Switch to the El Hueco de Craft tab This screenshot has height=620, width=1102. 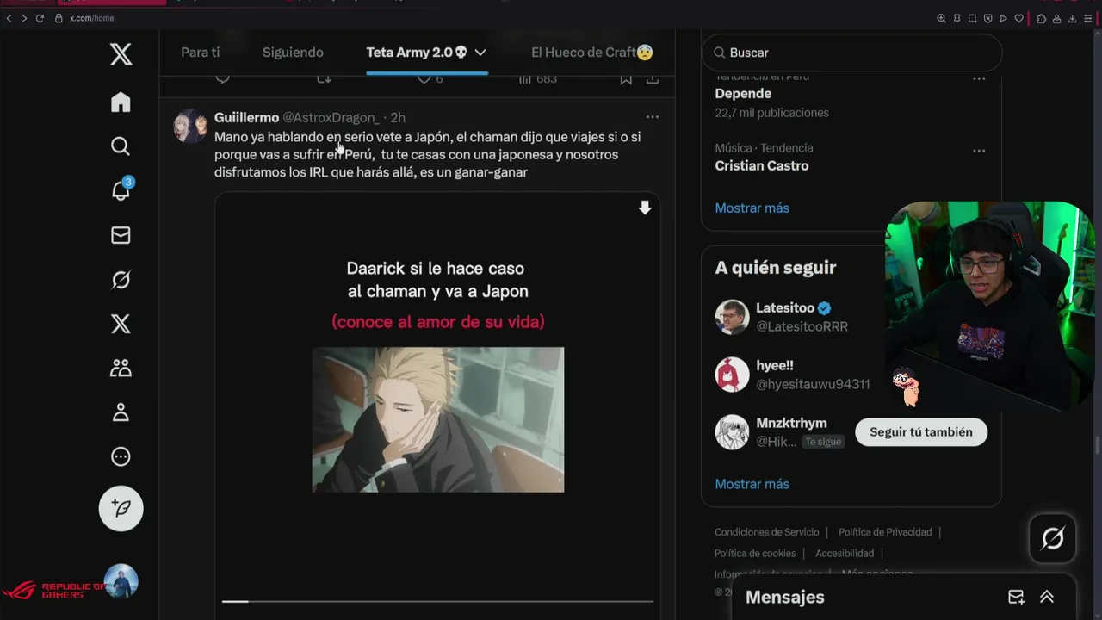click(x=591, y=53)
